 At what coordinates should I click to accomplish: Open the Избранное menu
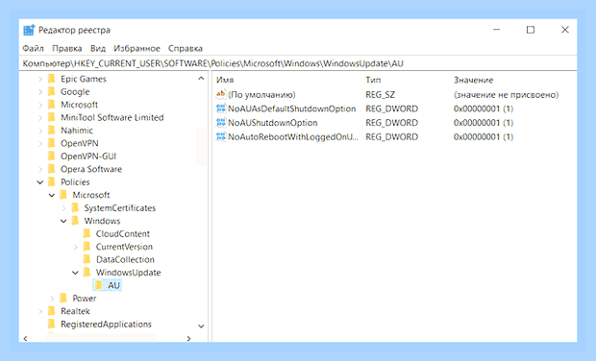(x=137, y=49)
